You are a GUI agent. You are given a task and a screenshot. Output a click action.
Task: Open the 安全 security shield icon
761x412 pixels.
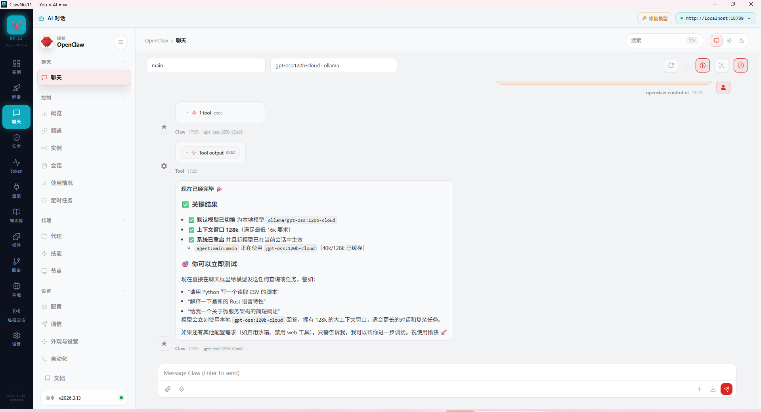[x=16, y=141]
